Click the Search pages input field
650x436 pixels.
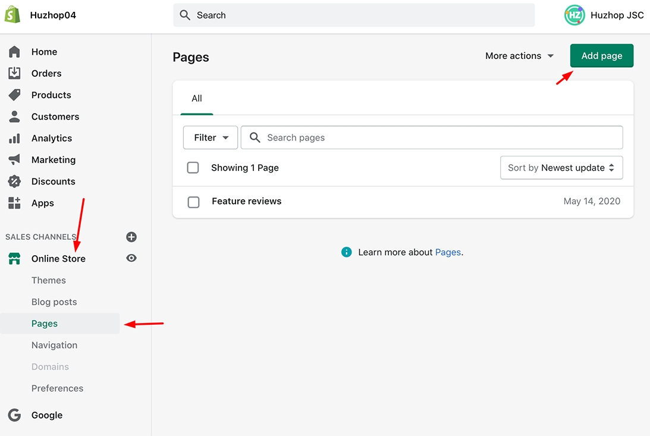pos(440,137)
